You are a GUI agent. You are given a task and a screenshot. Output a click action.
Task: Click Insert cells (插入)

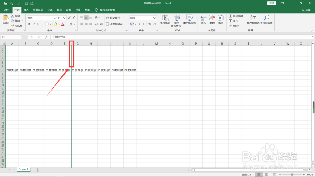click(x=203, y=21)
